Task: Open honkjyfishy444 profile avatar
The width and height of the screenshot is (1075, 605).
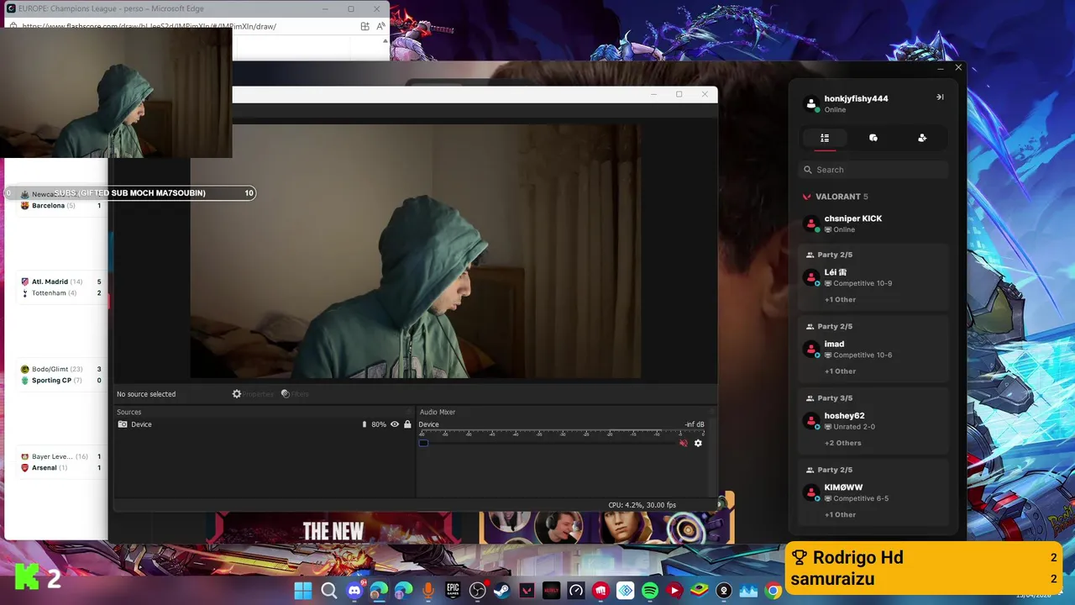Action: 811,104
